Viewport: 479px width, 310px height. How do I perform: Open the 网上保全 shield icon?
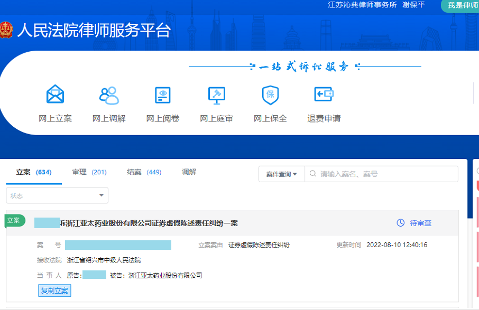pyautogui.click(x=270, y=95)
